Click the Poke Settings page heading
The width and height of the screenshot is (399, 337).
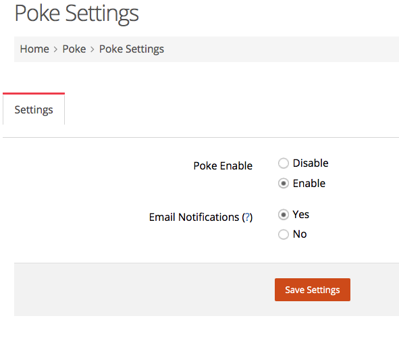click(x=76, y=14)
